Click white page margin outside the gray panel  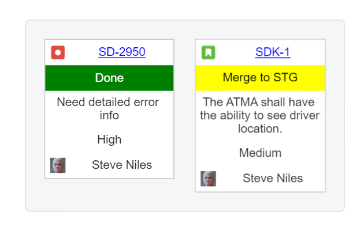[12, 115]
